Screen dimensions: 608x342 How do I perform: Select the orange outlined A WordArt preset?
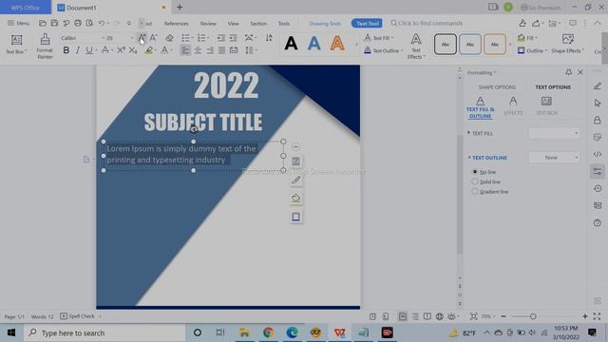337,44
